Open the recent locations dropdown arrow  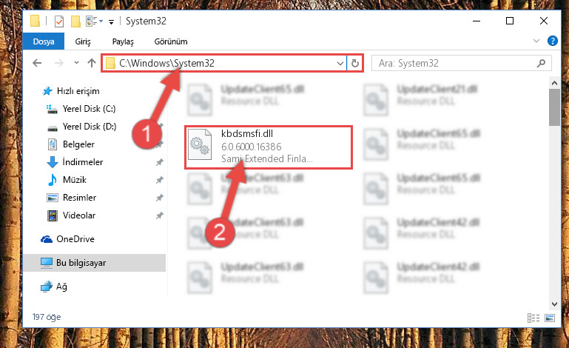click(76, 63)
